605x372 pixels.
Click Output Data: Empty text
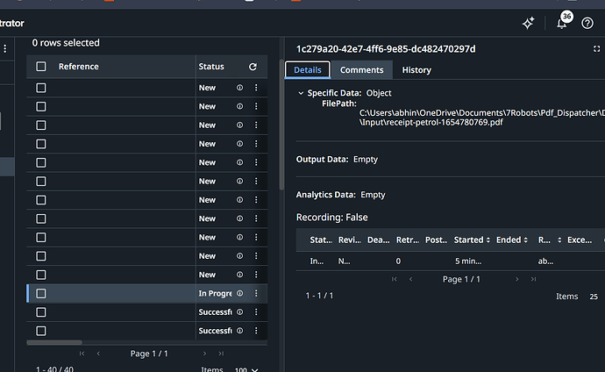pos(337,160)
